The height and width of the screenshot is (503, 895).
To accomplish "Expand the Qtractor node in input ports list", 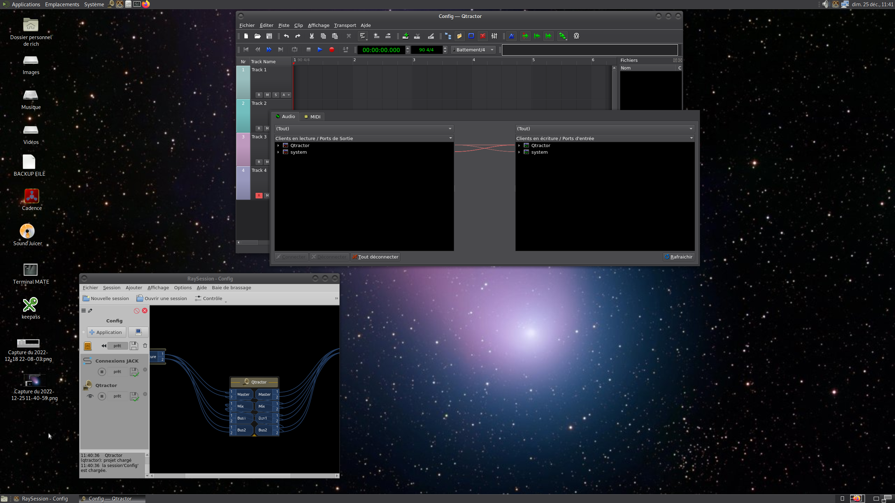I will click(519, 146).
